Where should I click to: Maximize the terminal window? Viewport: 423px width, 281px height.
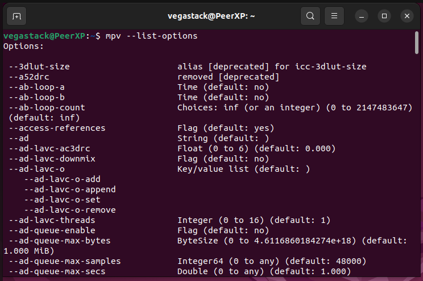[x=384, y=16]
